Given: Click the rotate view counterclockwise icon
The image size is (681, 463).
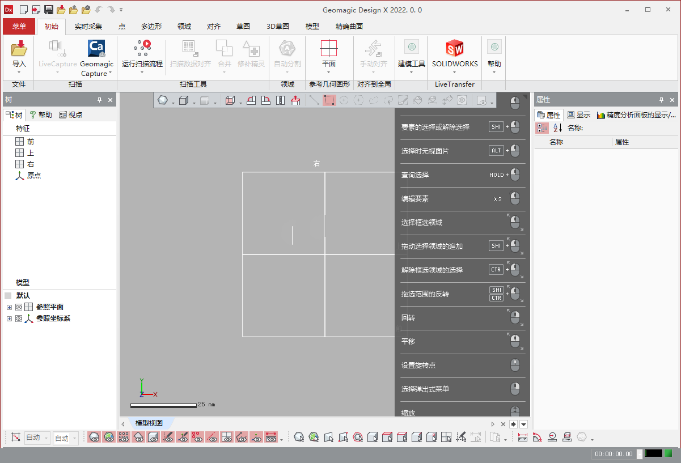Looking at the screenshot, I should [251, 100].
